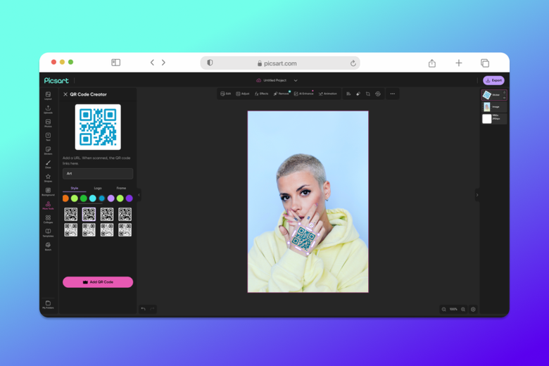The height and width of the screenshot is (366, 549).
Task: Click the Edit toolbar option
Action: [225, 94]
